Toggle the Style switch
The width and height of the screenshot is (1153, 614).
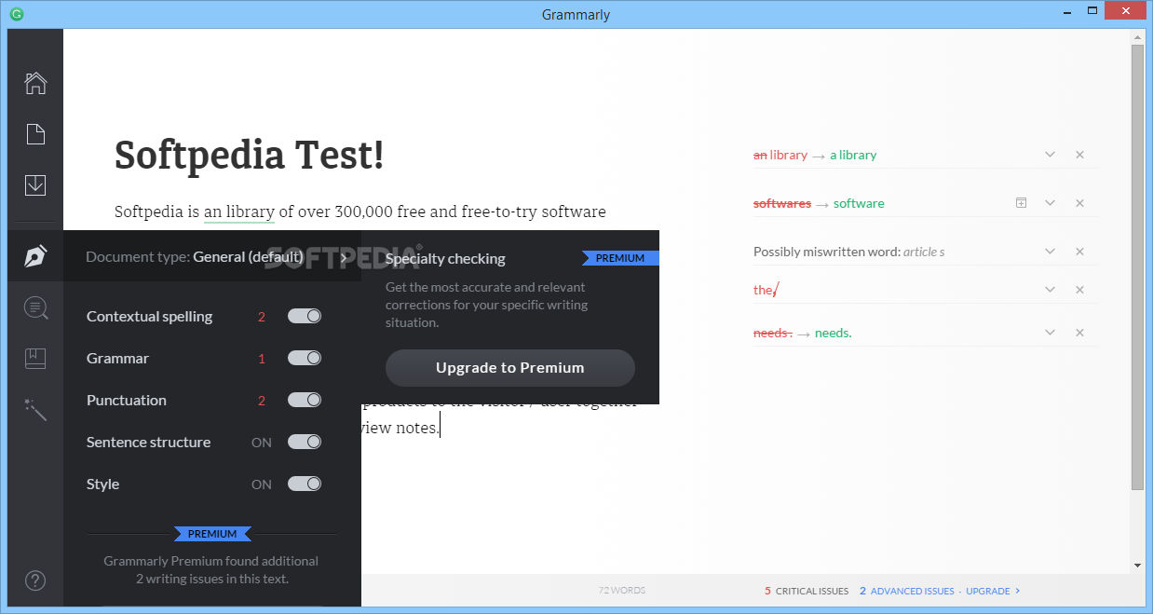[x=305, y=484]
